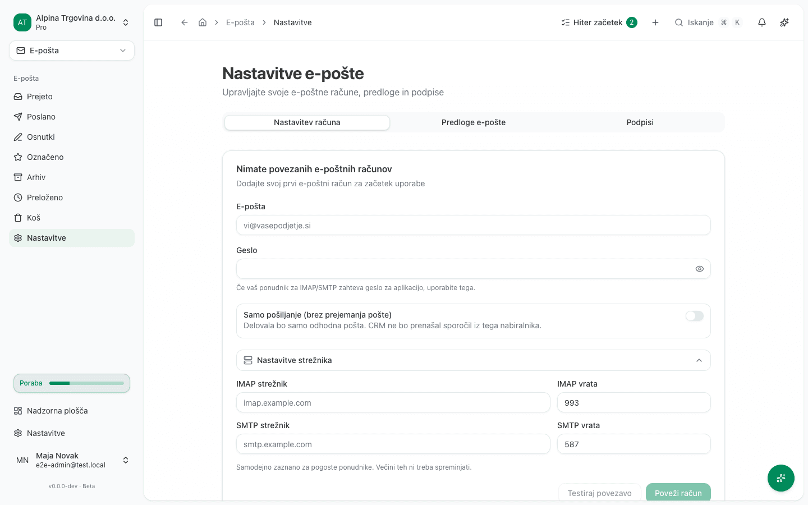
Task: Click Testiraj povezavo button
Action: (x=599, y=493)
